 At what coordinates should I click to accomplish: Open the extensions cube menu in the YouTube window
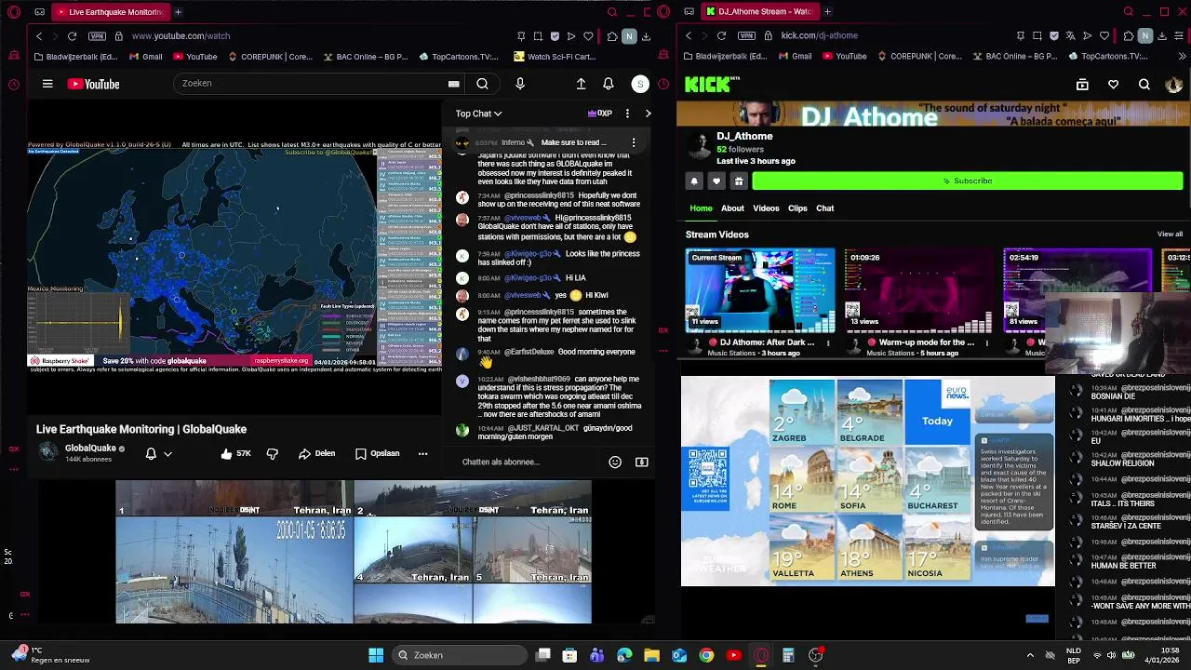pos(611,36)
